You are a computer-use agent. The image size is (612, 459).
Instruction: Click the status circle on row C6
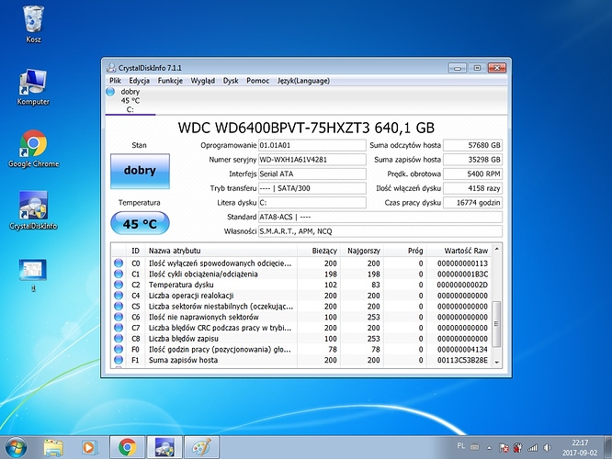(x=119, y=317)
